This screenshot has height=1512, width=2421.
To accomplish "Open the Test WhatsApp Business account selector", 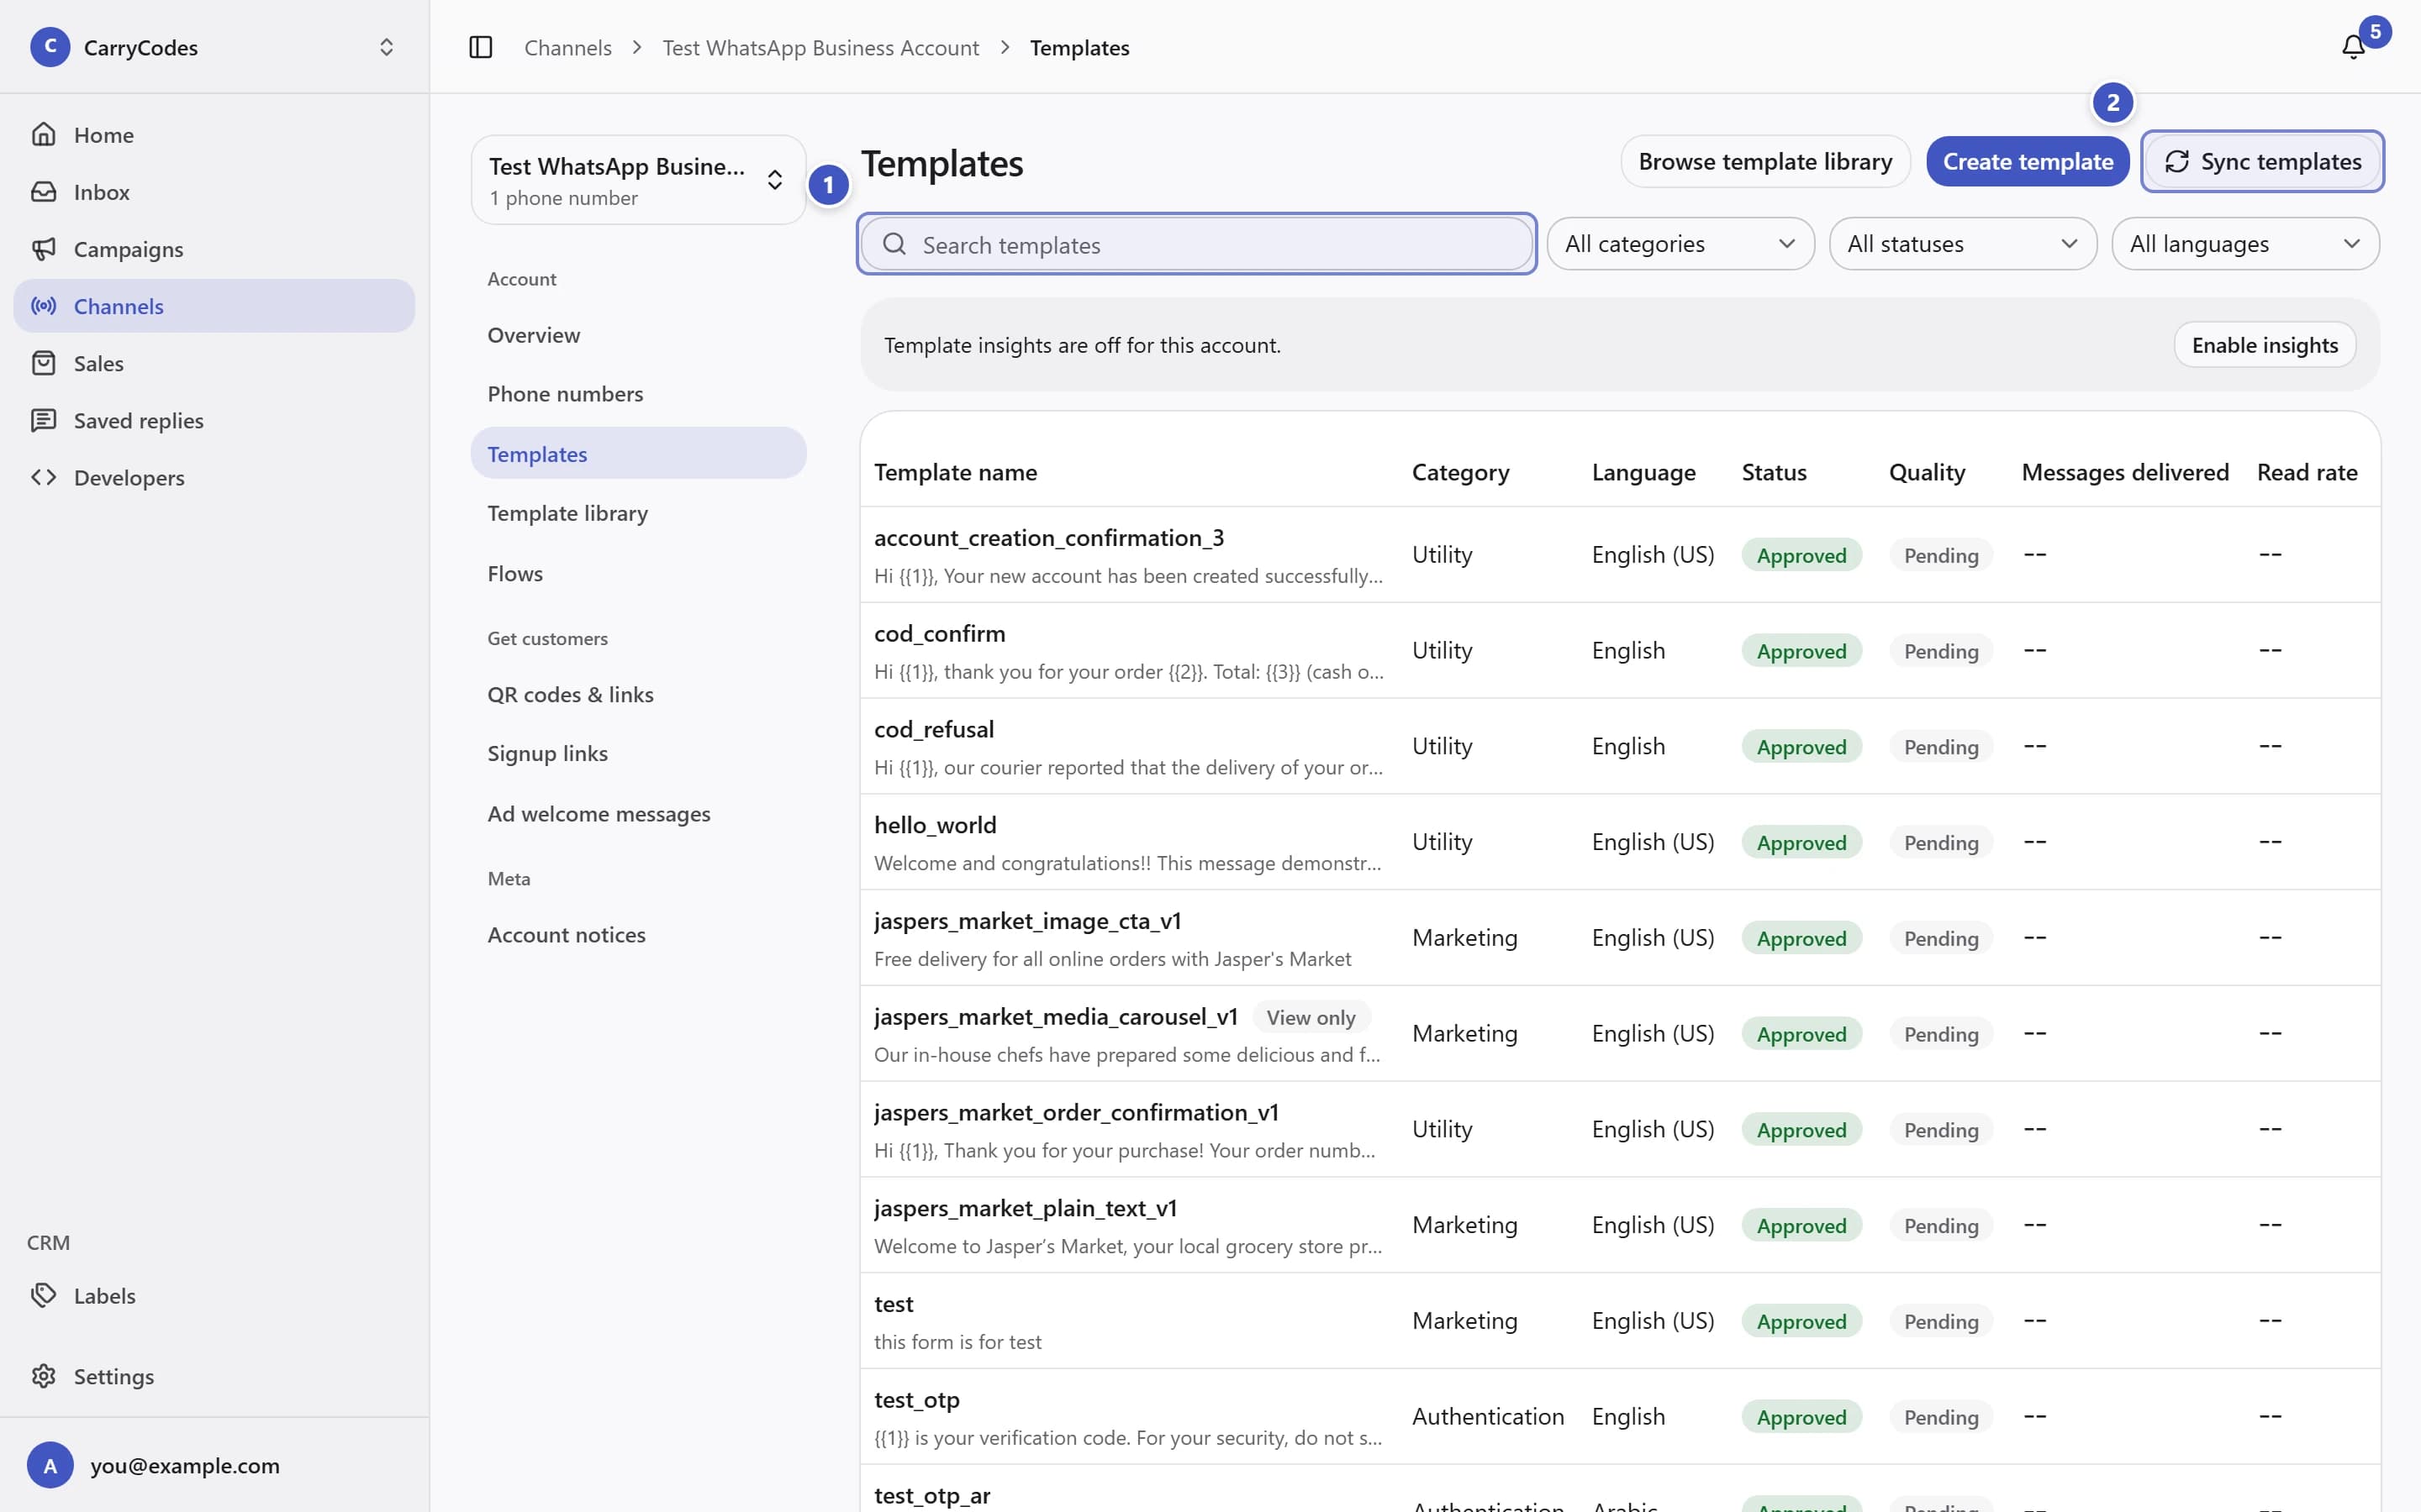I will coord(638,180).
